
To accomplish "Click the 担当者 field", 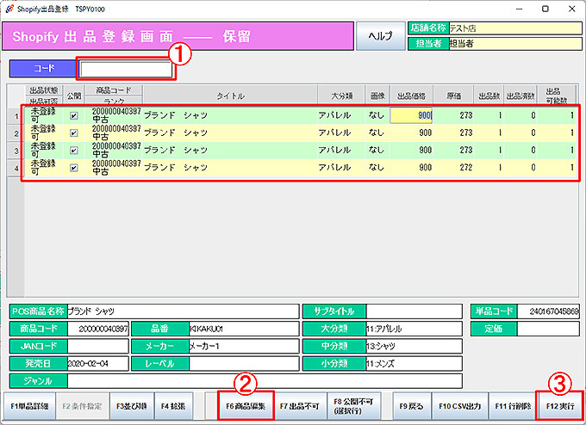I will [x=515, y=44].
